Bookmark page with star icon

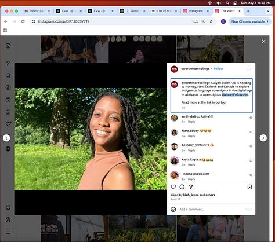pos(211,21)
